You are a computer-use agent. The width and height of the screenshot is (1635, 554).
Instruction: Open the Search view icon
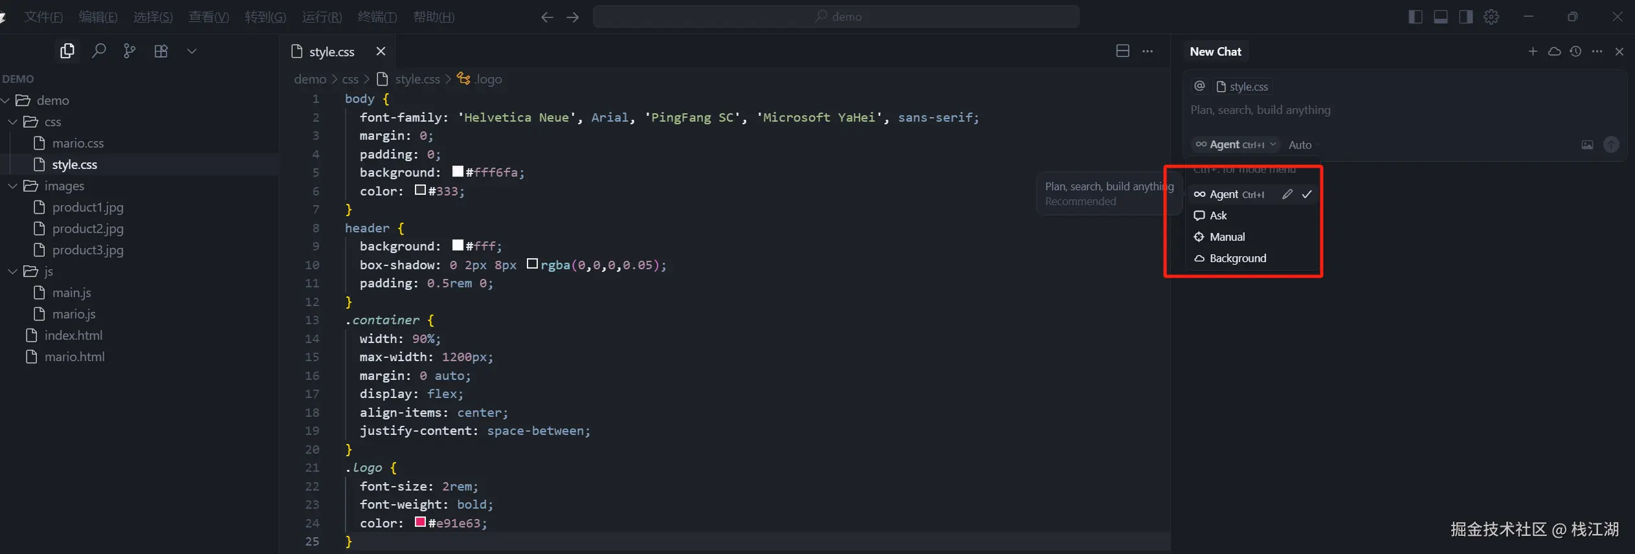point(98,51)
